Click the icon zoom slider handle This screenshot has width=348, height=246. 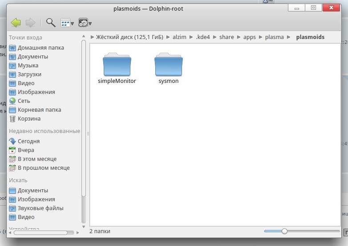284,231
